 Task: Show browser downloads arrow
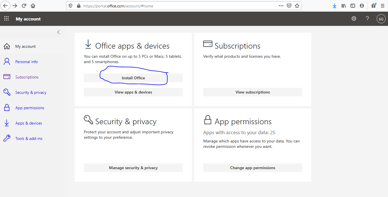pos(335,6)
